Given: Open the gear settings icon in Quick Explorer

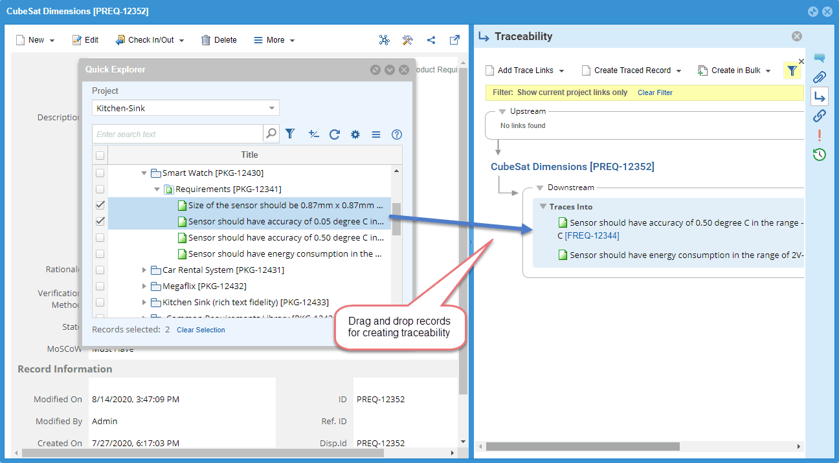Looking at the screenshot, I should [x=355, y=135].
